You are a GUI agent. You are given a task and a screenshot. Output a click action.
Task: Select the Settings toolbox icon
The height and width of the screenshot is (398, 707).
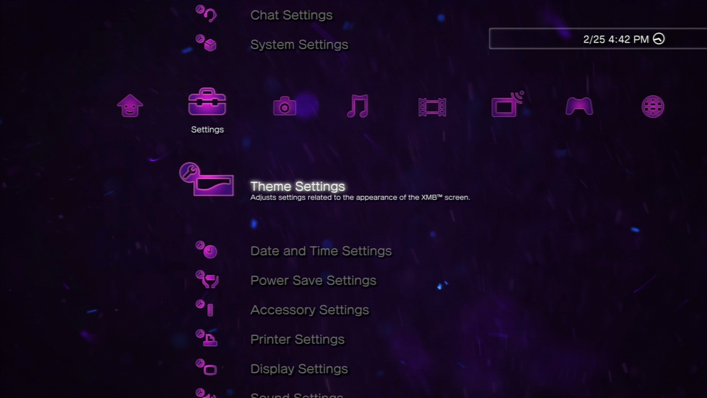pos(207,102)
